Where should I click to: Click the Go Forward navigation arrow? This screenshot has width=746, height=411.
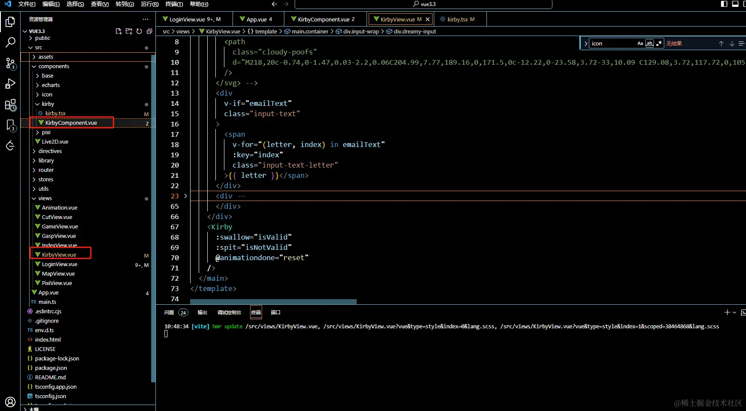click(x=286, y=4)
